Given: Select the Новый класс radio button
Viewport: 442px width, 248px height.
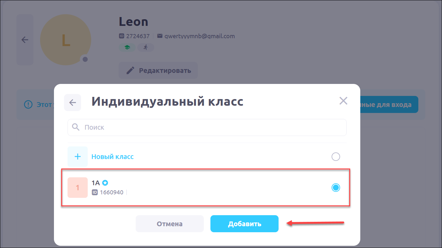Looking at the screenshot, I should click(x=336, y=156).
